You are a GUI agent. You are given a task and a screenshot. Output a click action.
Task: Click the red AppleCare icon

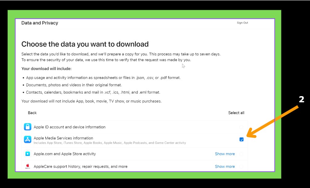pyautogui.click(x=28, y=166)
